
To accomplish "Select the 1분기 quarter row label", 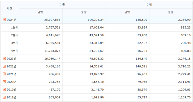I will pos(15,27).
